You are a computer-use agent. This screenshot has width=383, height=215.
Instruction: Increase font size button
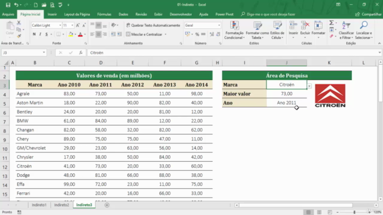tap(78, 25)
